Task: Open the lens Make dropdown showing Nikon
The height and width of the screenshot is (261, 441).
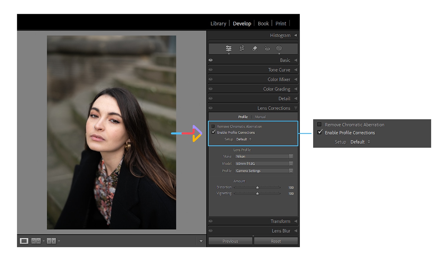Action: 264,156
